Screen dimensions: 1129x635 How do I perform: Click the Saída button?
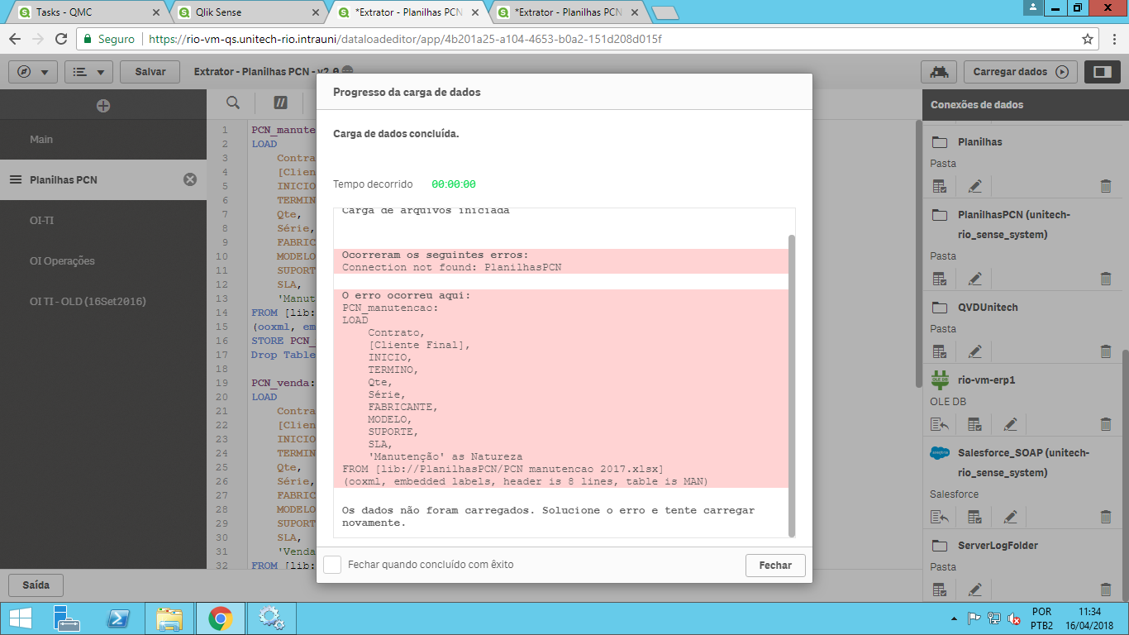tap(36, 585)
